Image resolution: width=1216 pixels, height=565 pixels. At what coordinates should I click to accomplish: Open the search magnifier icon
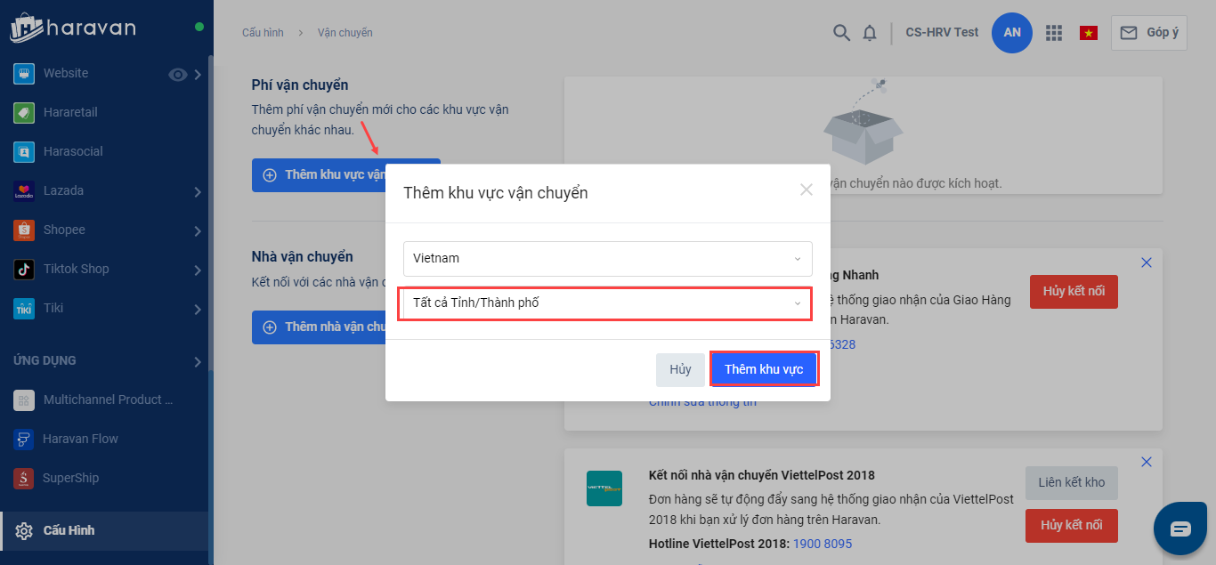coord(841,33)
